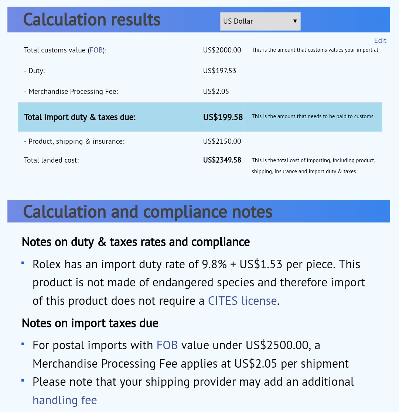This screenshot has height=412, width=399.
Task: Follow the CITES license link
Action: coord(242,301)
